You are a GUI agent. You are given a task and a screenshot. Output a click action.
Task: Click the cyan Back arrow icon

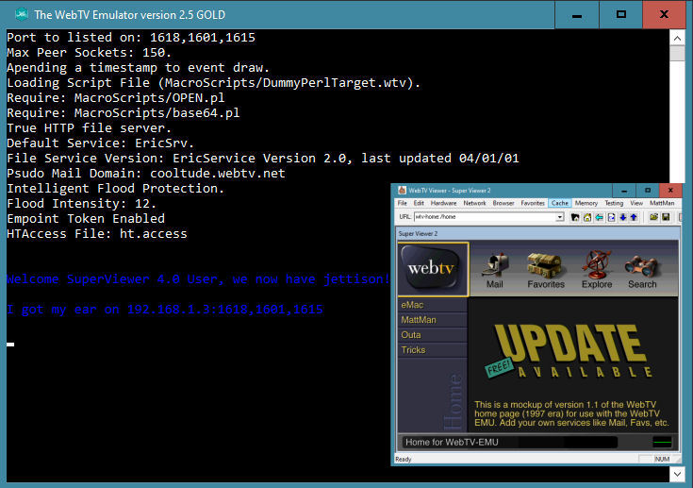(x=600, y=217)
